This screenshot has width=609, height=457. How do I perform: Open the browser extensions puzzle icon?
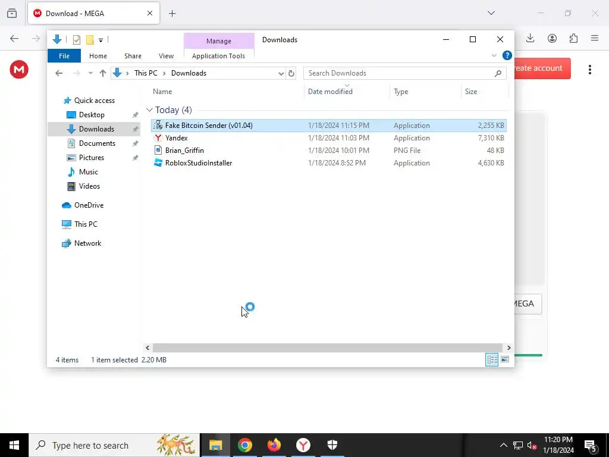tap(573, 38)
